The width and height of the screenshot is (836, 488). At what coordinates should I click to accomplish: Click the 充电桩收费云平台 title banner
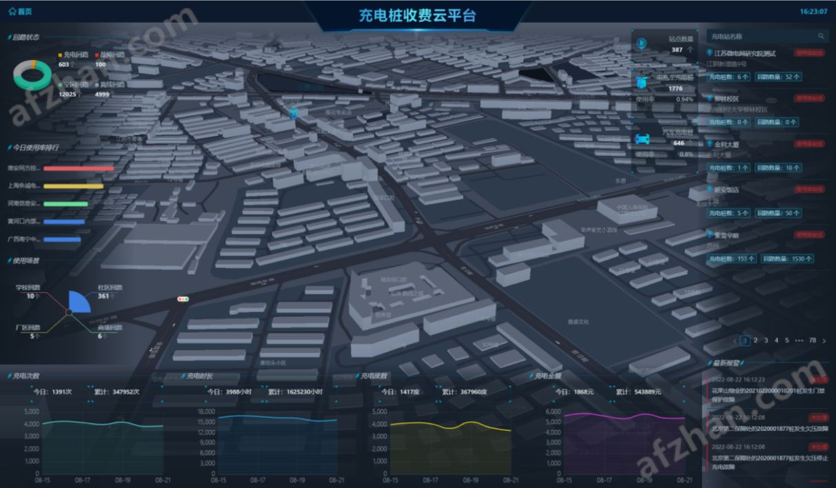pos(418,15)
